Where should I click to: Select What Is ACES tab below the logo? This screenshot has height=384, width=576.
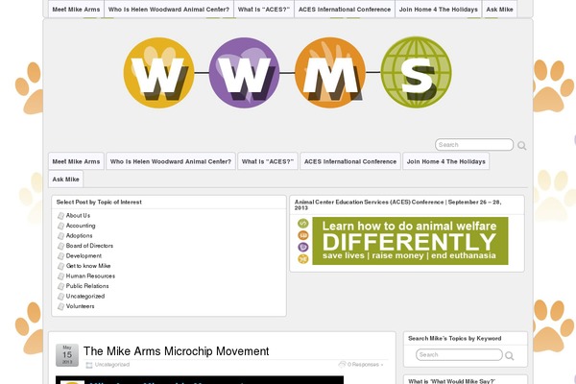[x=268, y=161]
